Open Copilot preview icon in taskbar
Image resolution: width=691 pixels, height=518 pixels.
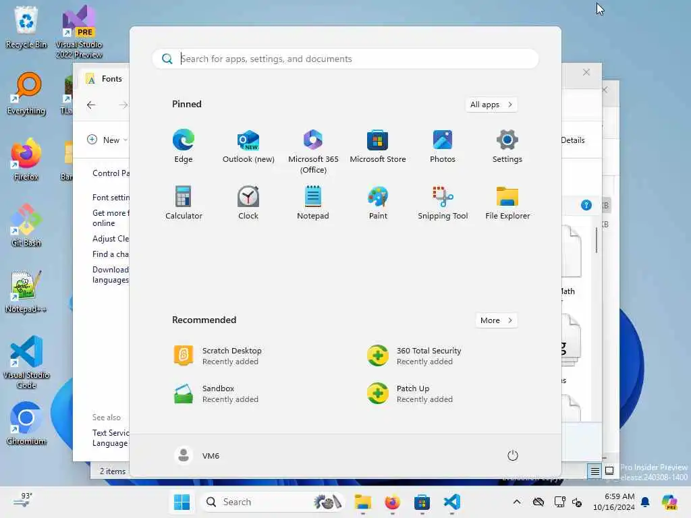click(669, 502)
